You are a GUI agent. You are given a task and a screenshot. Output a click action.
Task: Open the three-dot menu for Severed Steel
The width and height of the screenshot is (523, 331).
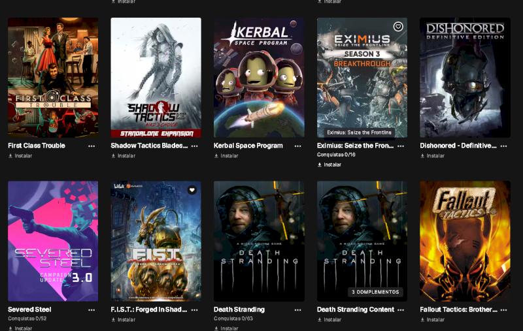(x=92, y=310)
